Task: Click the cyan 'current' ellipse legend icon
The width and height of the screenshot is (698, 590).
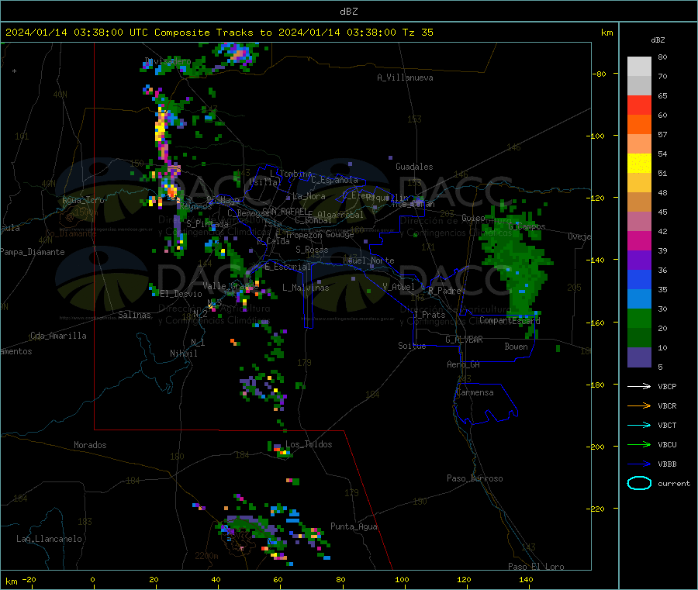Action: 639,483
